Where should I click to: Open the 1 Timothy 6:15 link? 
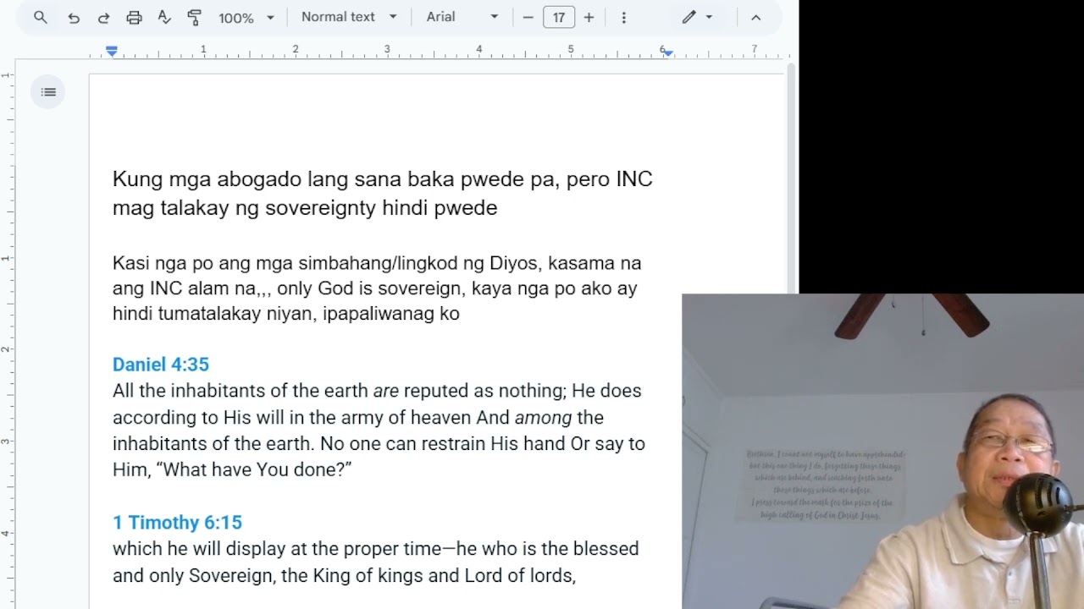177,523
